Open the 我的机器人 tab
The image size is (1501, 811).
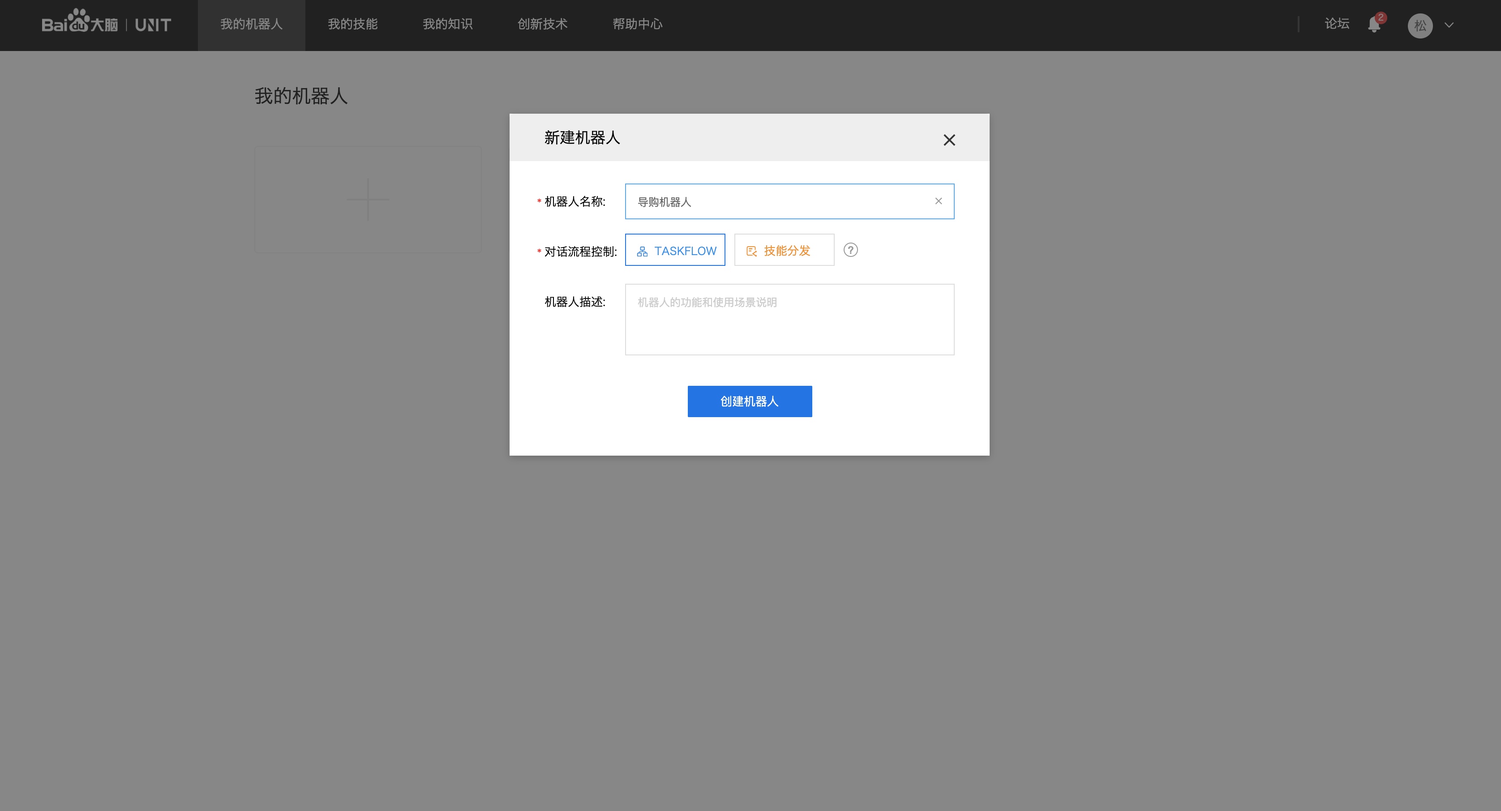[251, 25]
